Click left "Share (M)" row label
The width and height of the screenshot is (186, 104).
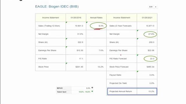coord(43,42)
